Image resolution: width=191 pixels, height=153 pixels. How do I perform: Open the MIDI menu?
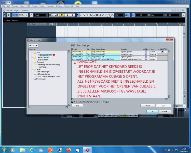pos(28,6)
